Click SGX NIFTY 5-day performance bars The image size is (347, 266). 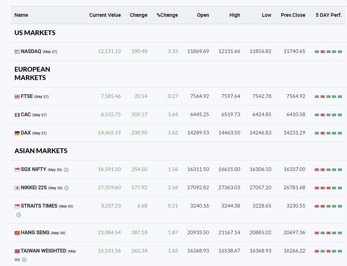328,170
